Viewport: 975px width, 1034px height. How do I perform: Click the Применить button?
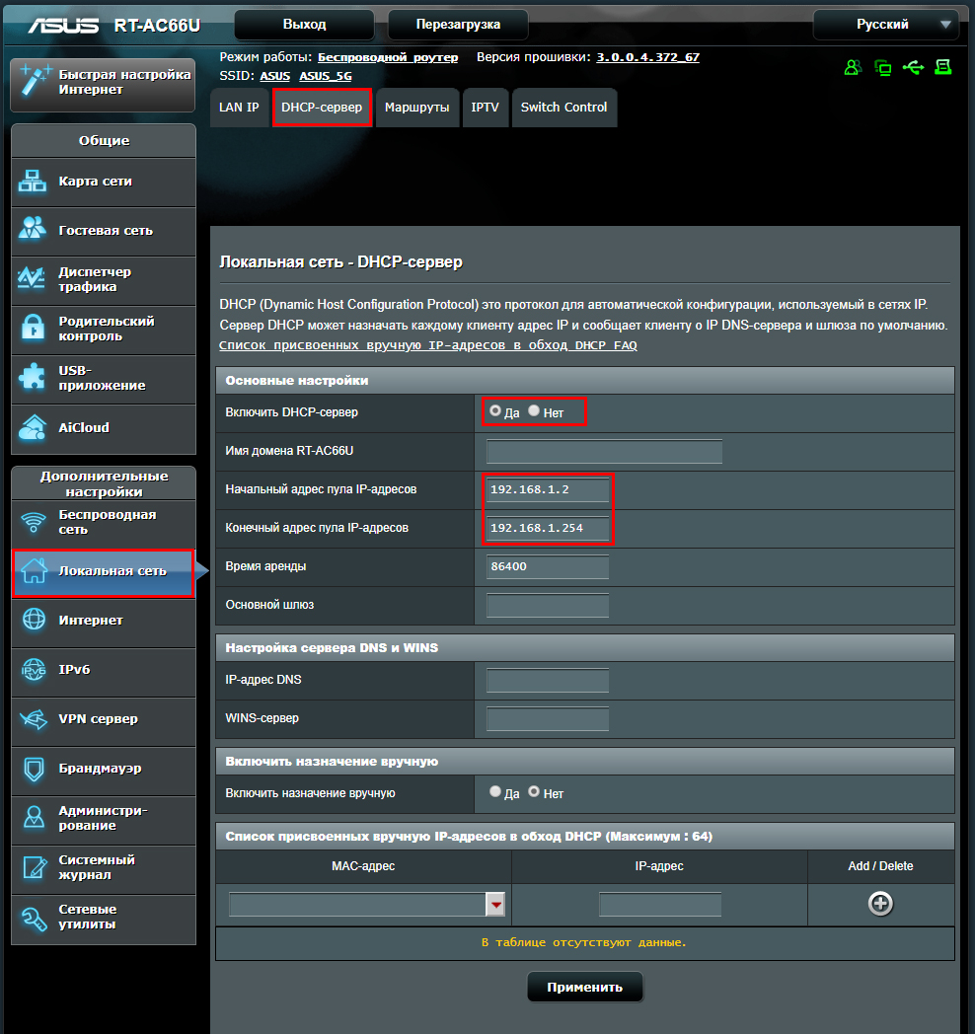click(584, 988)
